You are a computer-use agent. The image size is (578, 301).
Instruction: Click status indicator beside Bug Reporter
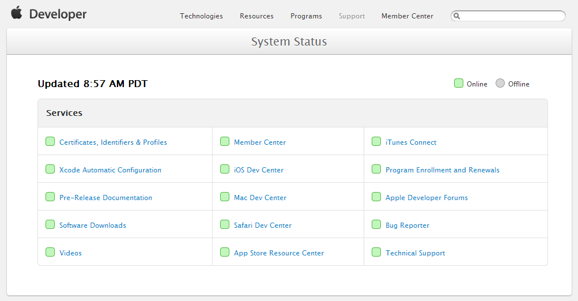tap(376, 224)
